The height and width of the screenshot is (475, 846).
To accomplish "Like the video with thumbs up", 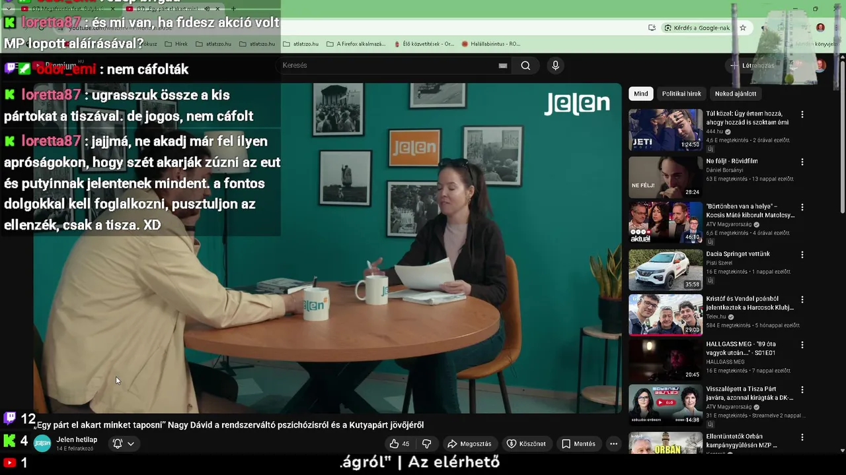I will tap(399, 444).
